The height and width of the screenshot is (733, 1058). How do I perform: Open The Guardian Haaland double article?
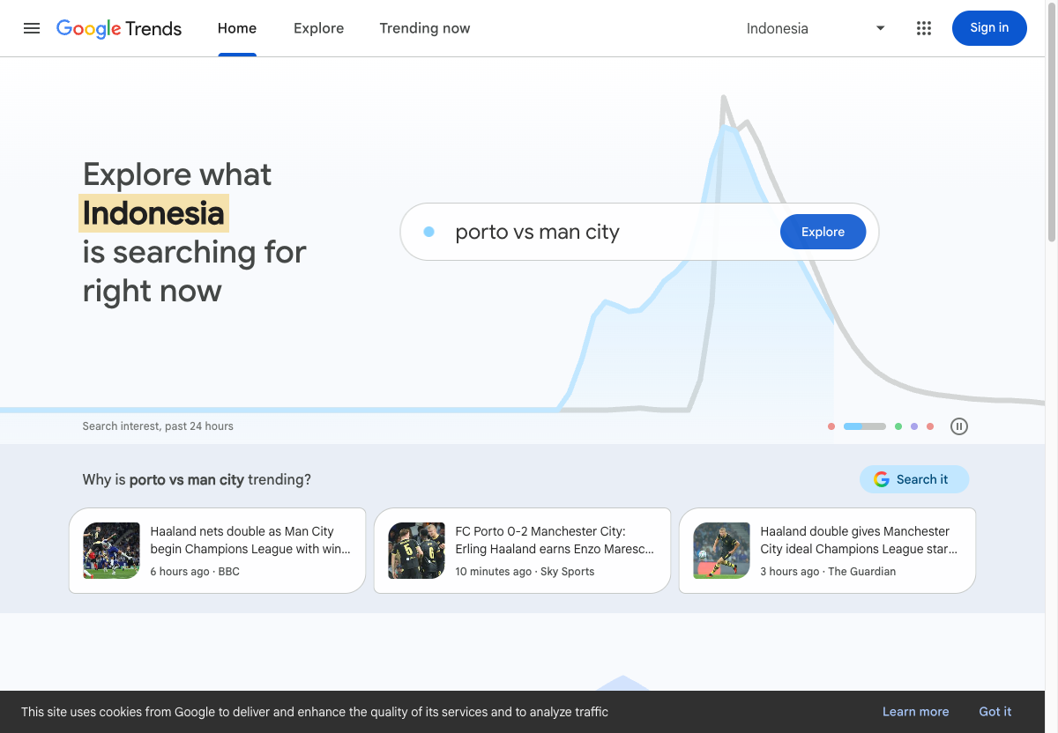827,551
